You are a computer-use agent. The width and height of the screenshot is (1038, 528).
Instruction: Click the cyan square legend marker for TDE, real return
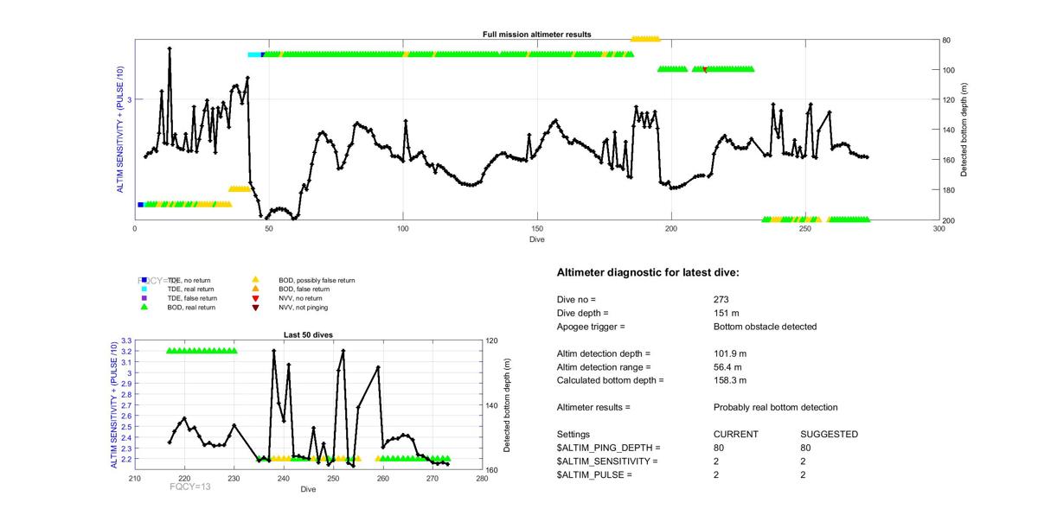pos(143,289)
